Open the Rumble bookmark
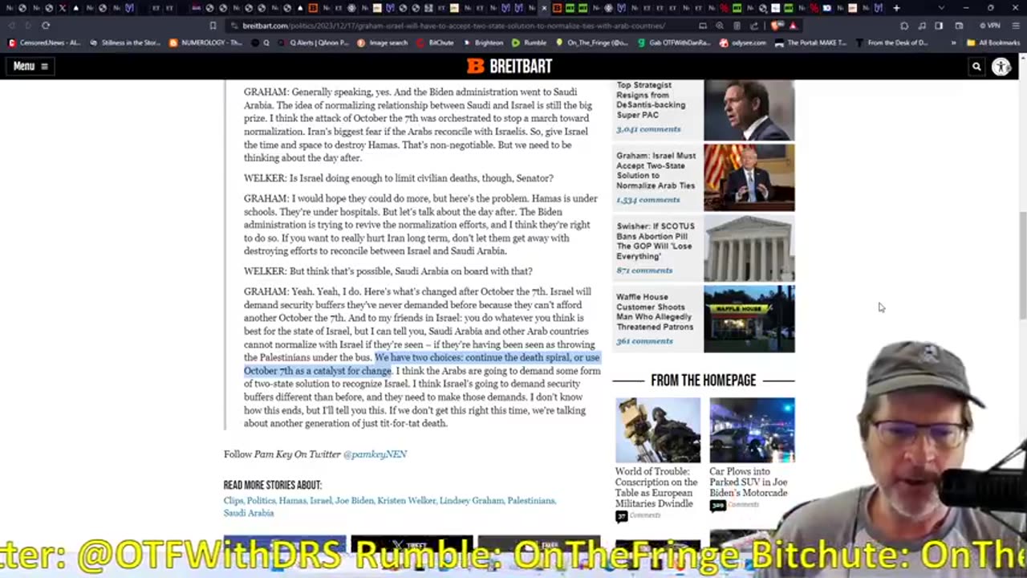The width and height of the screenshot is (1027, 578). pyautogui.click(x=530, y=43)
